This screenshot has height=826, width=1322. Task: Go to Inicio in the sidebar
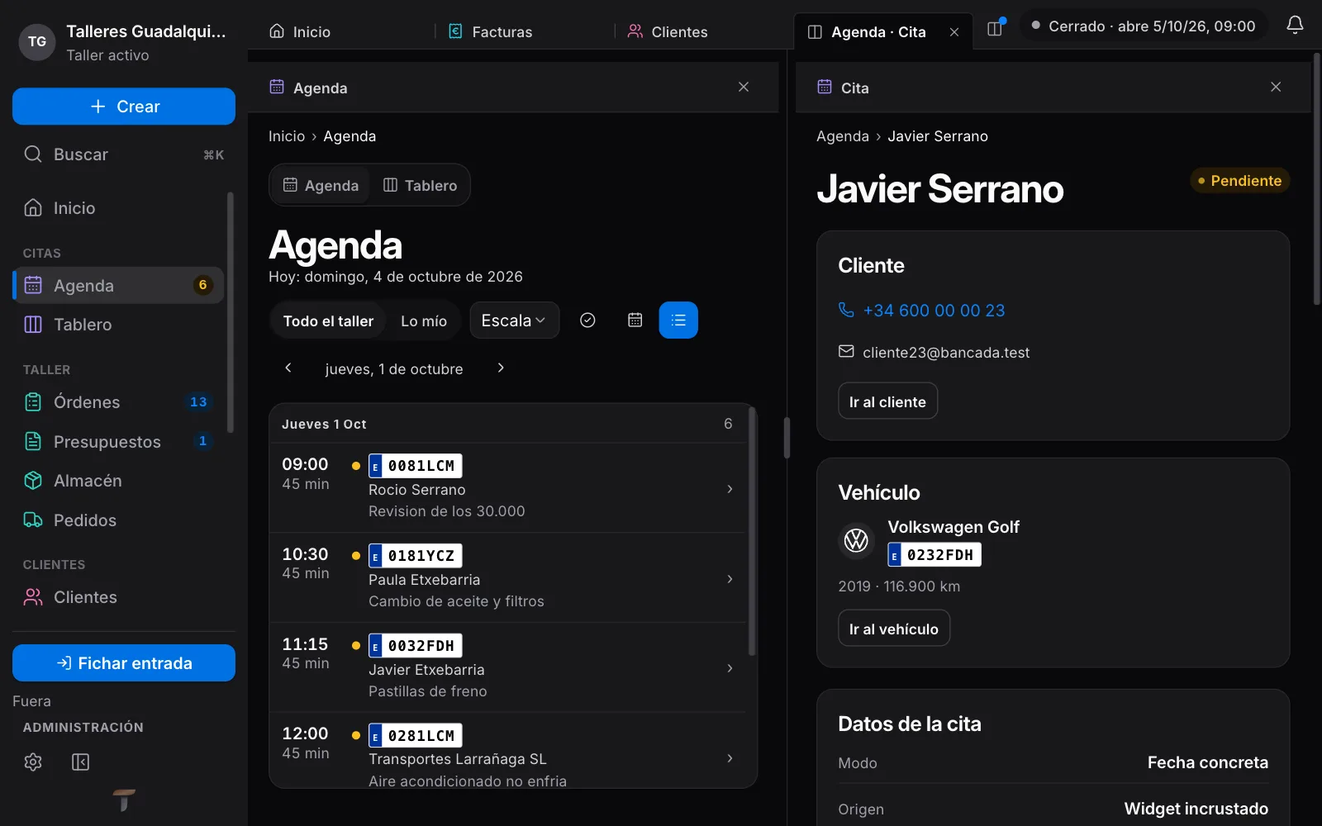(x=117, y=208)
